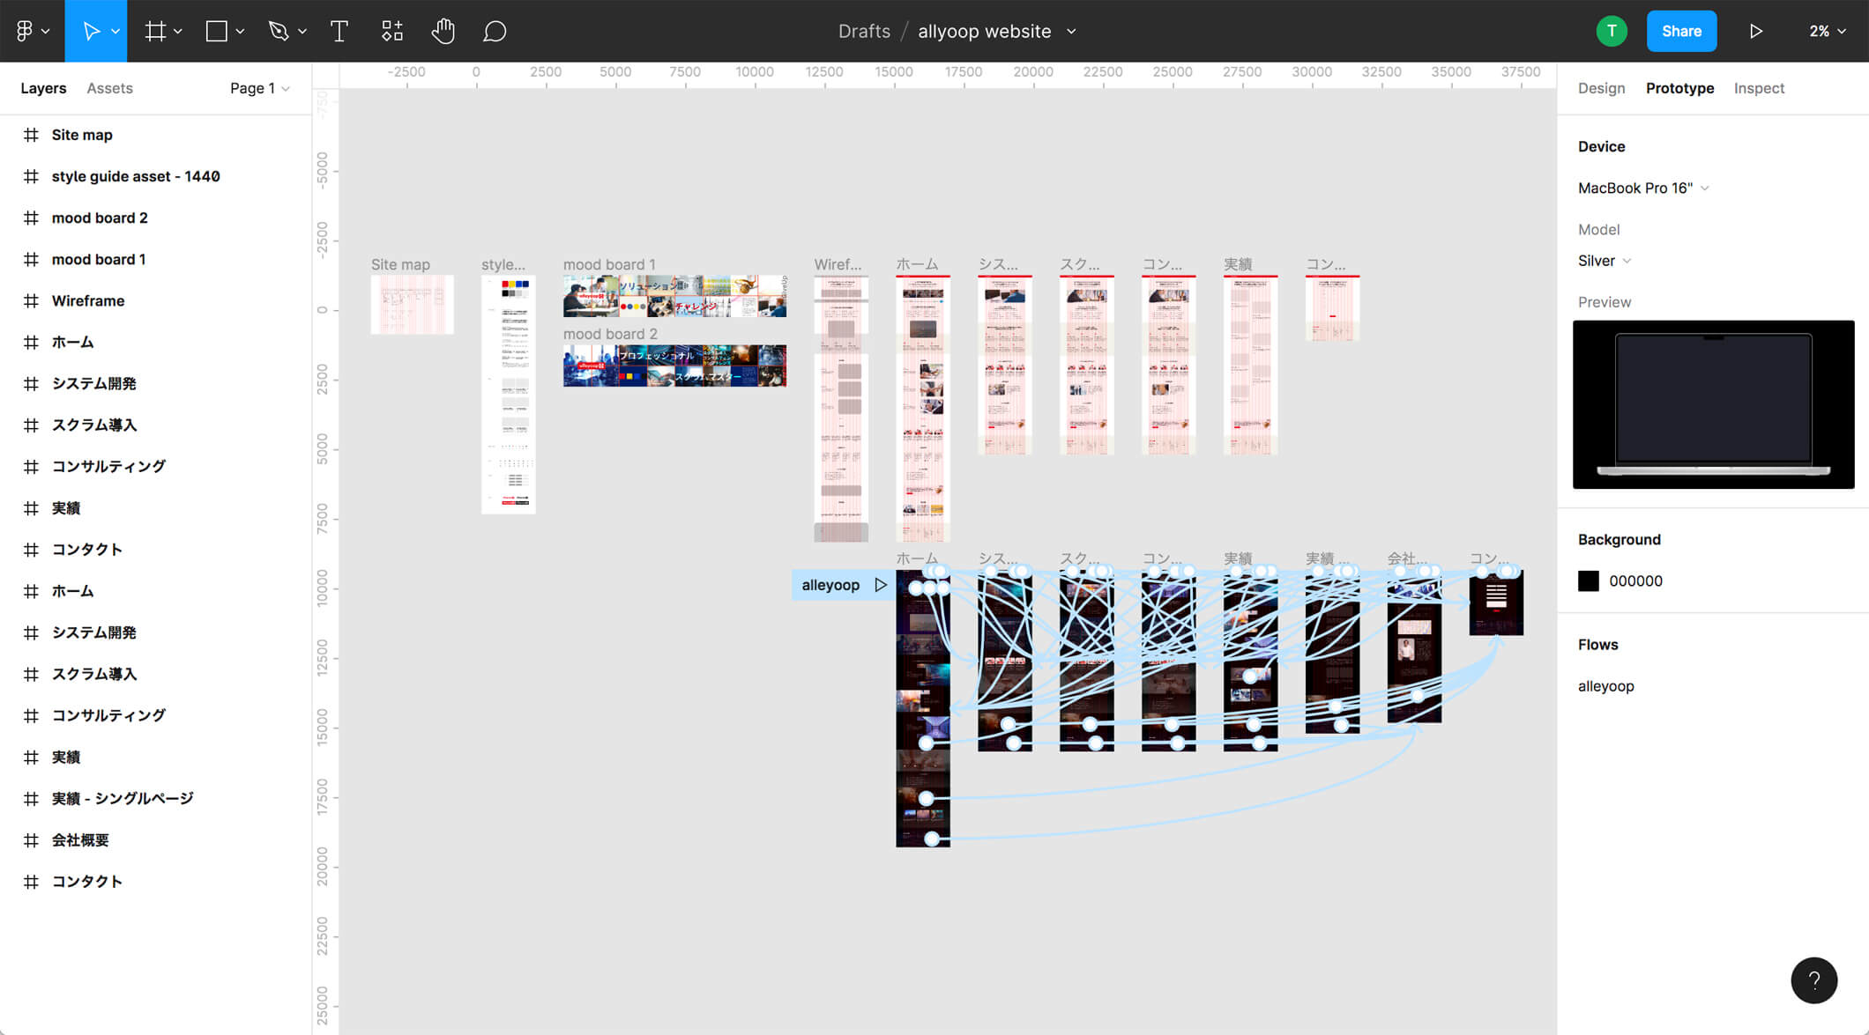Expand Move tool options dropdown

tap(115, 31)
